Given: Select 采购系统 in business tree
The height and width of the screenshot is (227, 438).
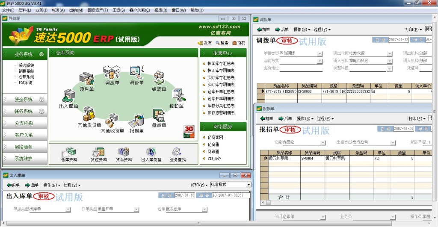Looking at the screenshot, I should tap(27, 65).
